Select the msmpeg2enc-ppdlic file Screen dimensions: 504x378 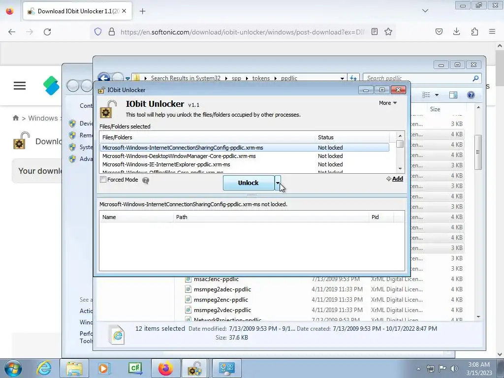click(x=221, y=300)
